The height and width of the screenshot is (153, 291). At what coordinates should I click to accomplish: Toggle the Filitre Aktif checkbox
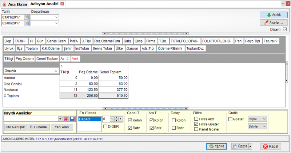click(x=196, y=119)
